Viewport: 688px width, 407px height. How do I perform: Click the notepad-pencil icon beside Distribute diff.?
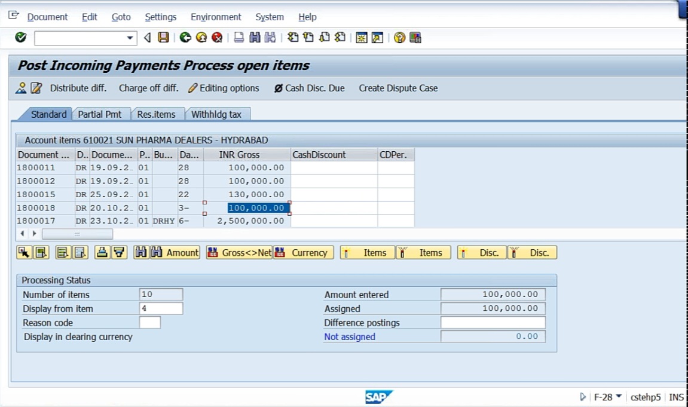(36, 88)
